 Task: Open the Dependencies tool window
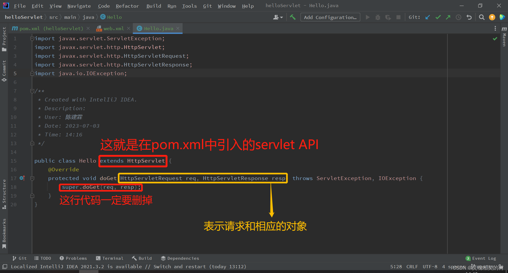180,258
